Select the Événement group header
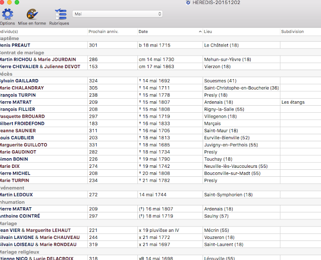 160,188
